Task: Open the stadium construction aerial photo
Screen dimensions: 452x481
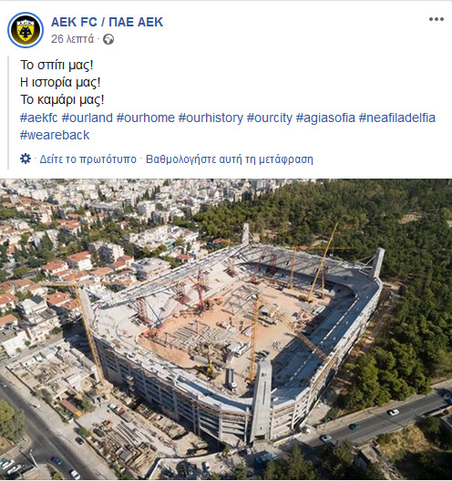Action: (x=226, y=329)
